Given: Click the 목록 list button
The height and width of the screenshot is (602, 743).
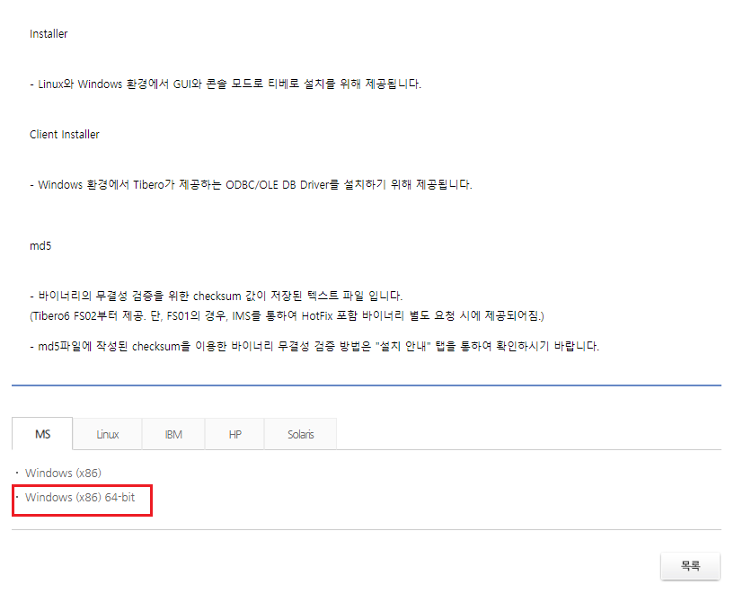Looking at the screenshot, I should click(690, 565).
